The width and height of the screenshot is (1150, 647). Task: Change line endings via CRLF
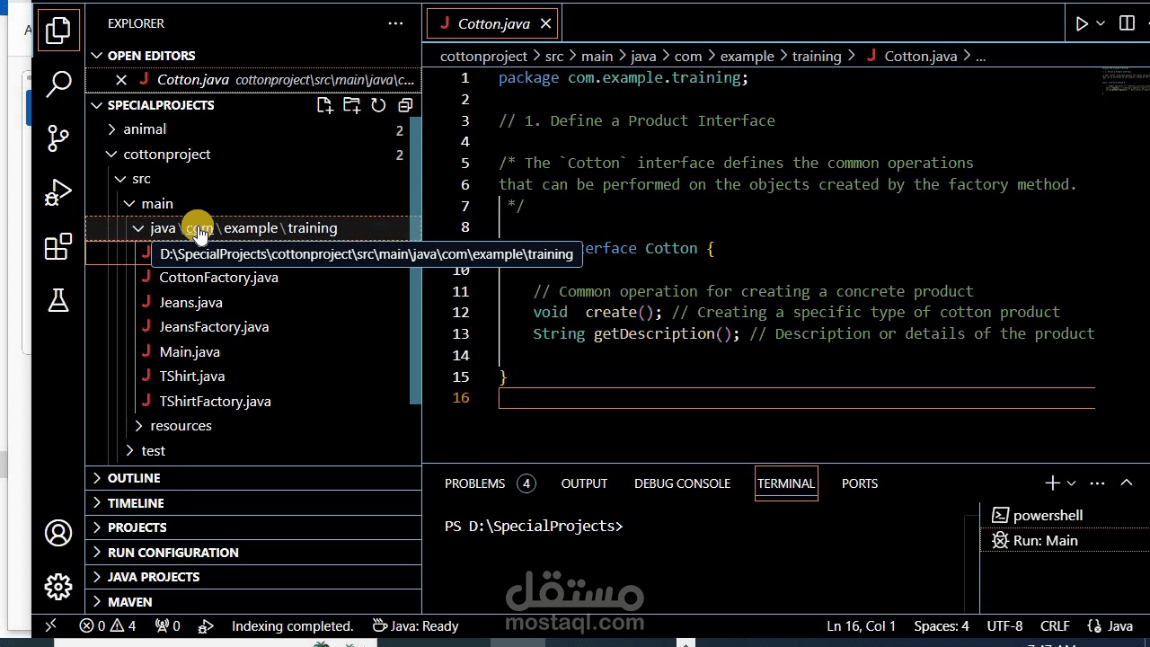pos(1055,625)
